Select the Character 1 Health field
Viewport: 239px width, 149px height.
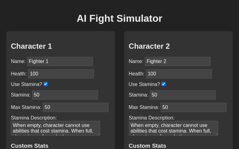pos(61,74)
